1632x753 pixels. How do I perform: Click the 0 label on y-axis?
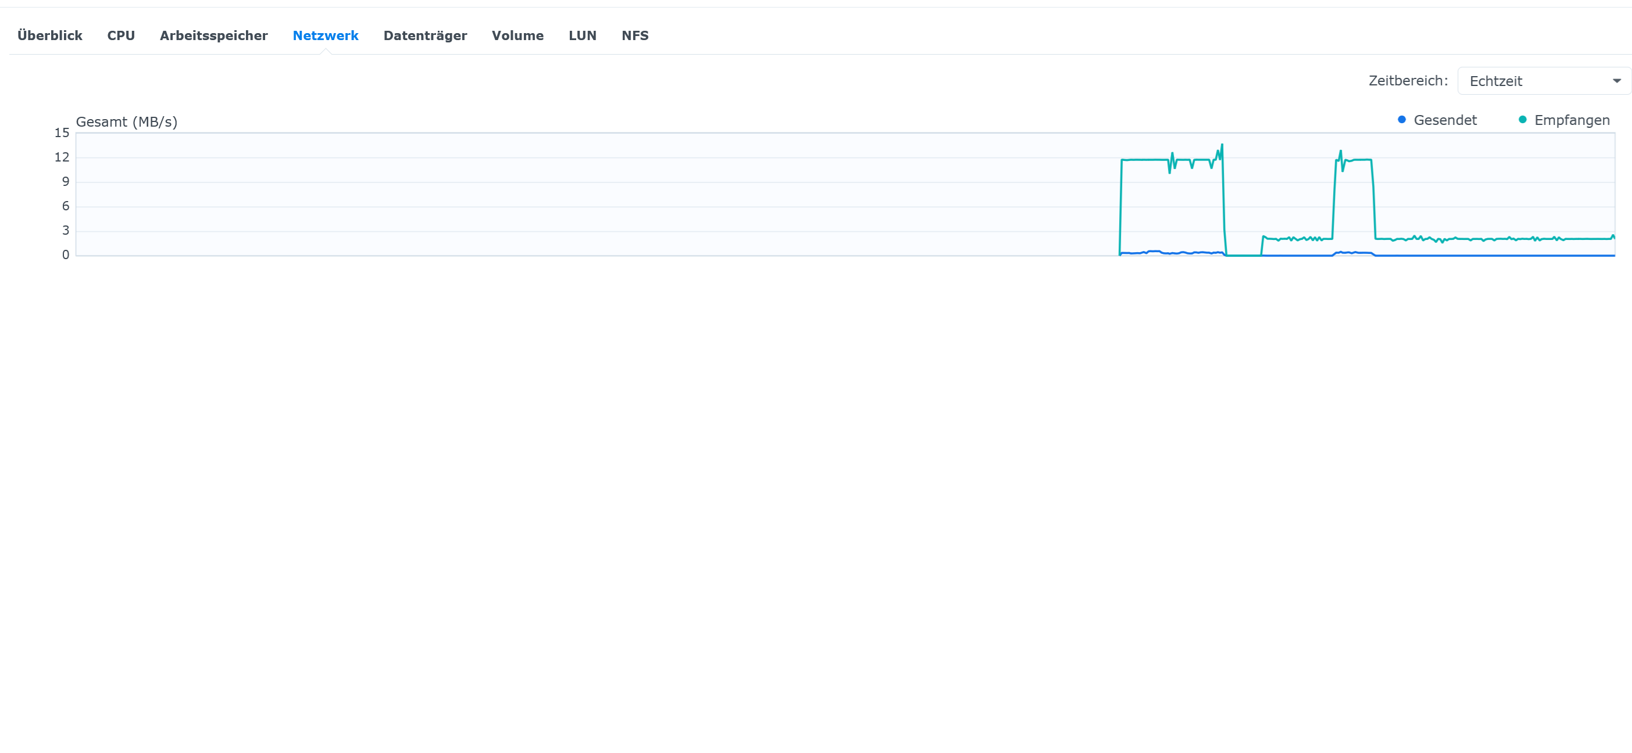click(x=65, y=254)
